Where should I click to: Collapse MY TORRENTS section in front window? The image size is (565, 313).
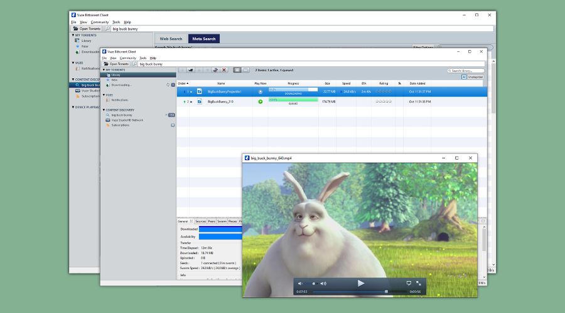(104, 69)
